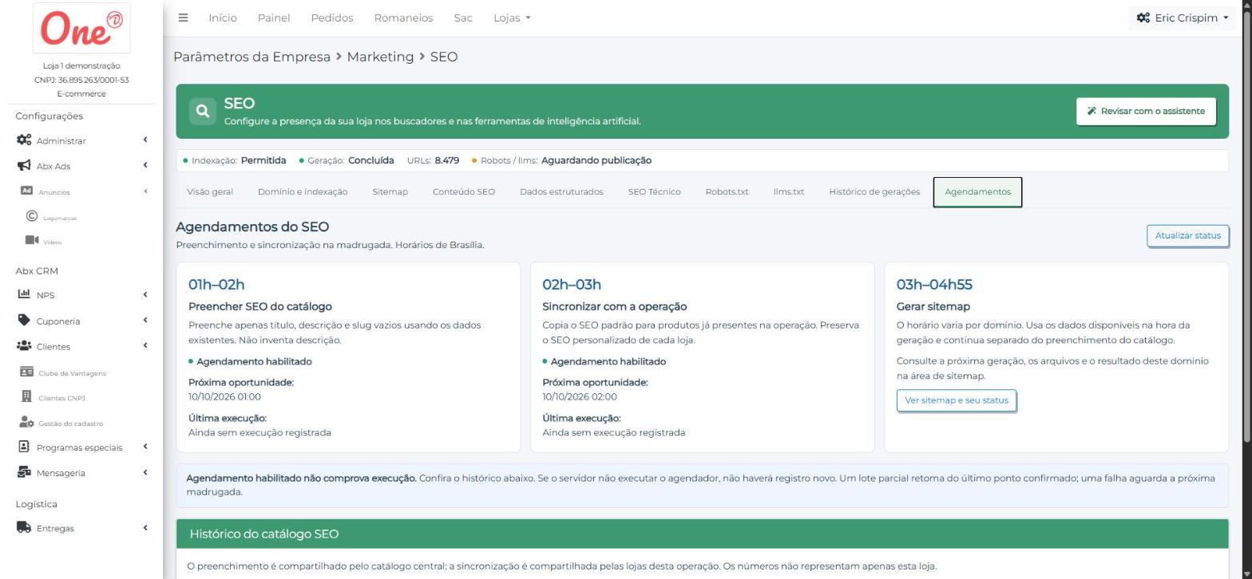The image size is (1252, 579).
Task: Open the Lojas dropdown in top navigation
Action: click(512, 18)
